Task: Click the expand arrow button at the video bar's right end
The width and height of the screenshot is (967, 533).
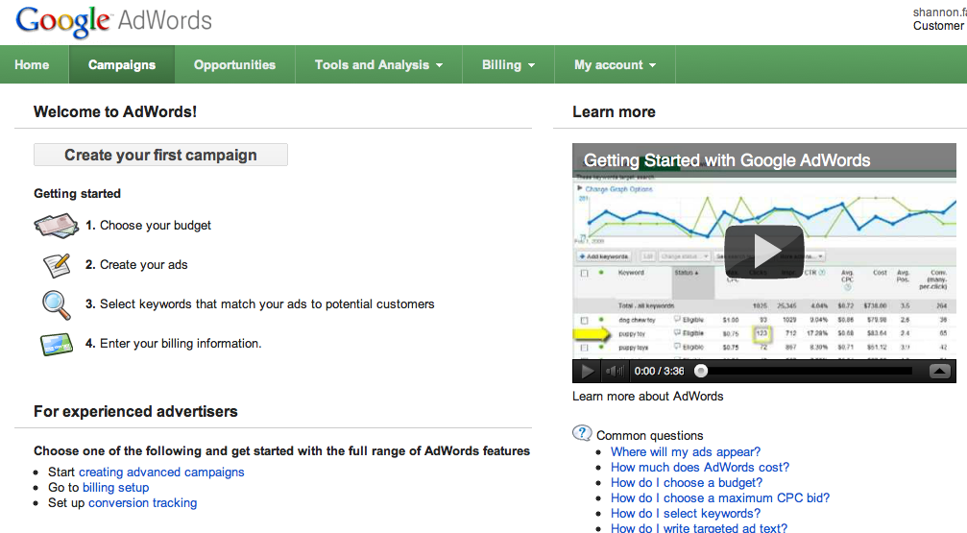Action: (940, 371)
